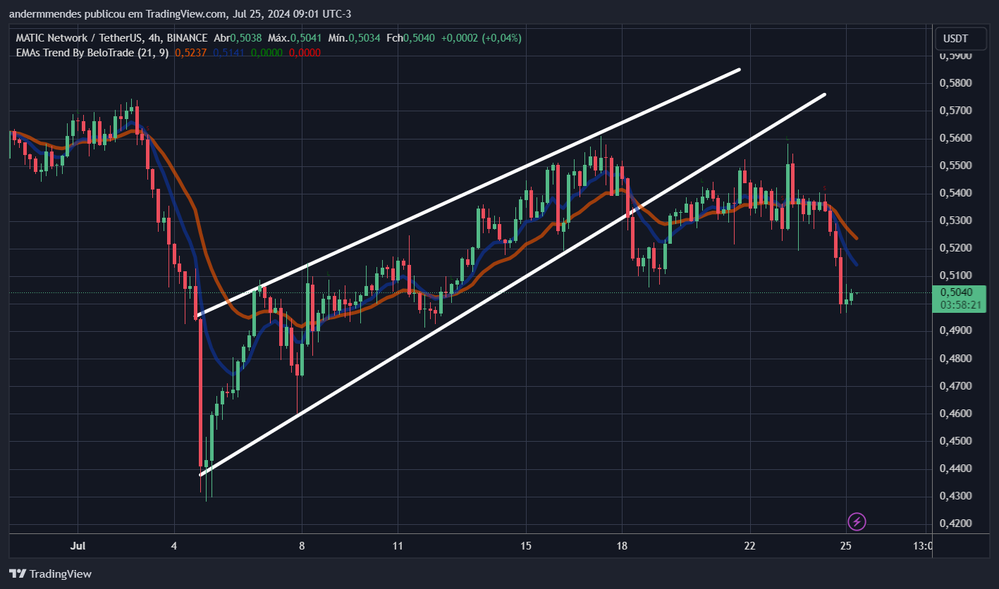999x589 pixels.
Task: Click the 15 date label on the time axis
Action: pos(525,546)
